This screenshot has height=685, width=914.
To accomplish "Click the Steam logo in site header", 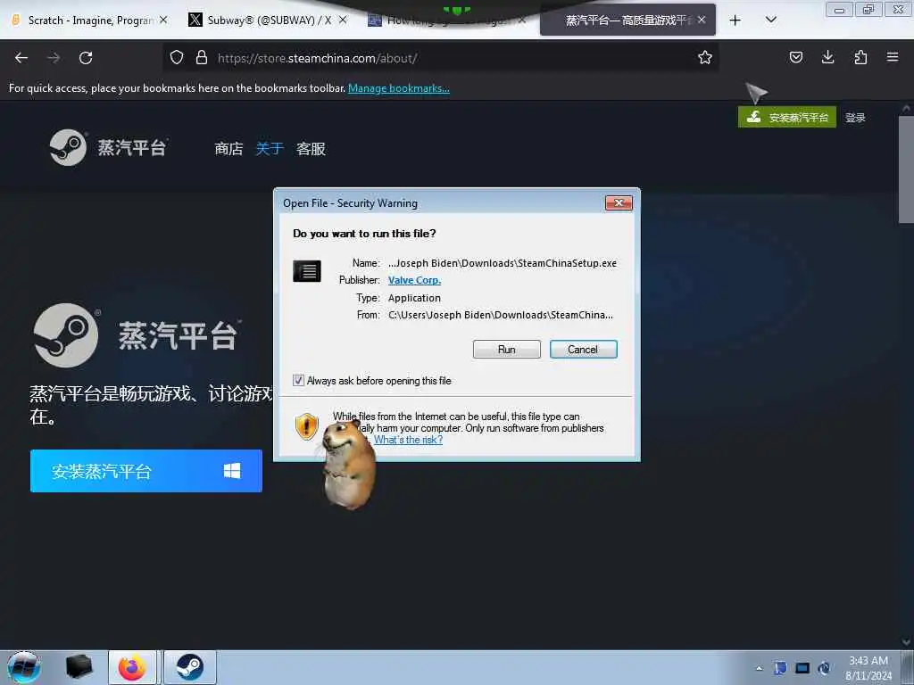I will coord(108,147).
